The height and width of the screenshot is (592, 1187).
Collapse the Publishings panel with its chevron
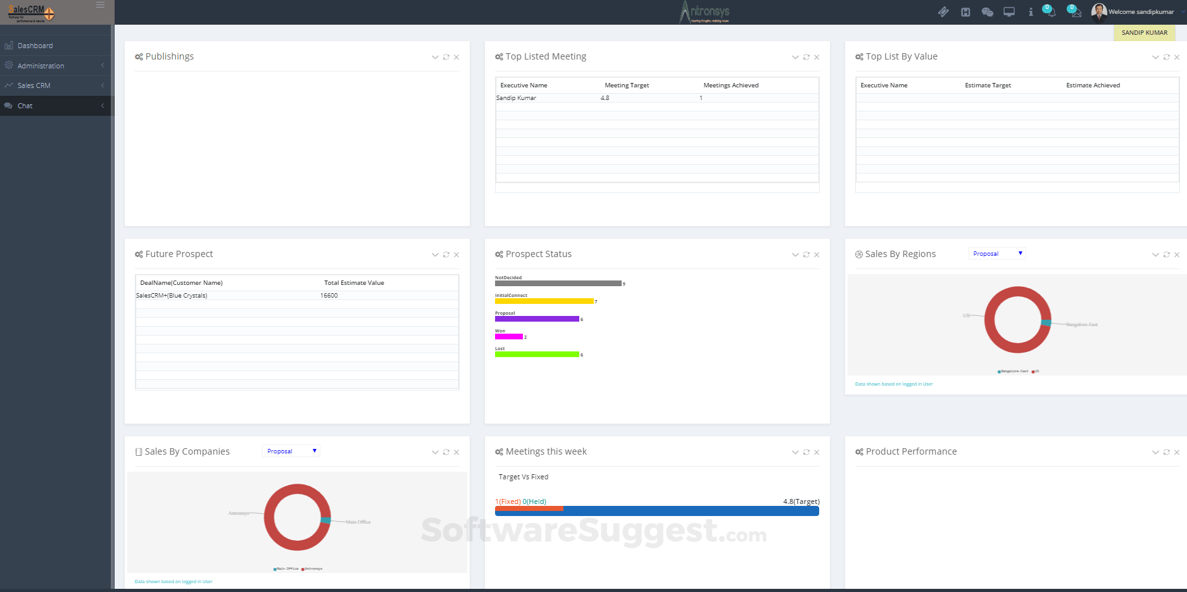click(x=435, y=57)
